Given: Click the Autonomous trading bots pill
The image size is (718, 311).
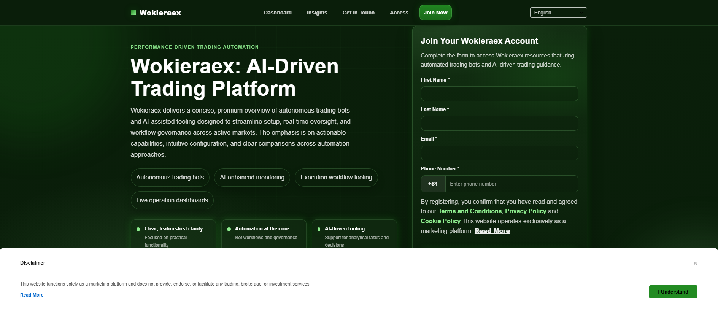Looking at the screenshot, I should pyautogui.click(x=170, y=178).
